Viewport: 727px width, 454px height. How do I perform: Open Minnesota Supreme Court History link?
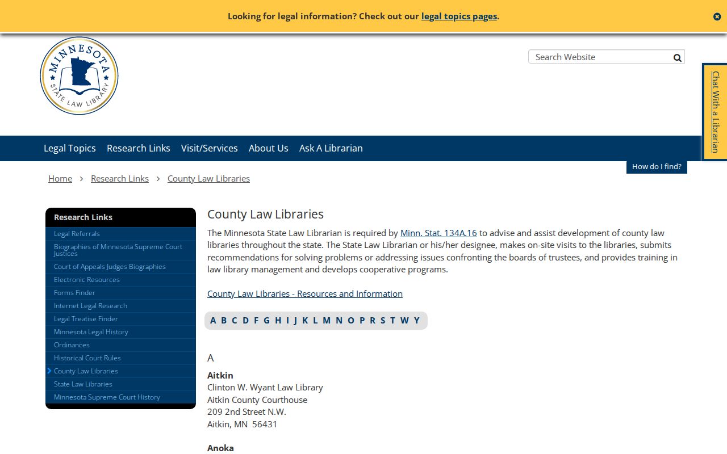[107, 397]
